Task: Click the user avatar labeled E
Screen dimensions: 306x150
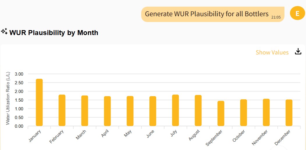Action: (297, 13)
